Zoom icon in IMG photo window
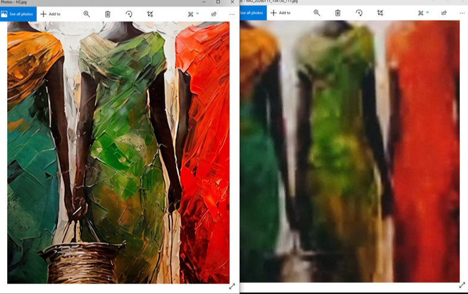Viewport: 468px width, 294px height. 317,13
